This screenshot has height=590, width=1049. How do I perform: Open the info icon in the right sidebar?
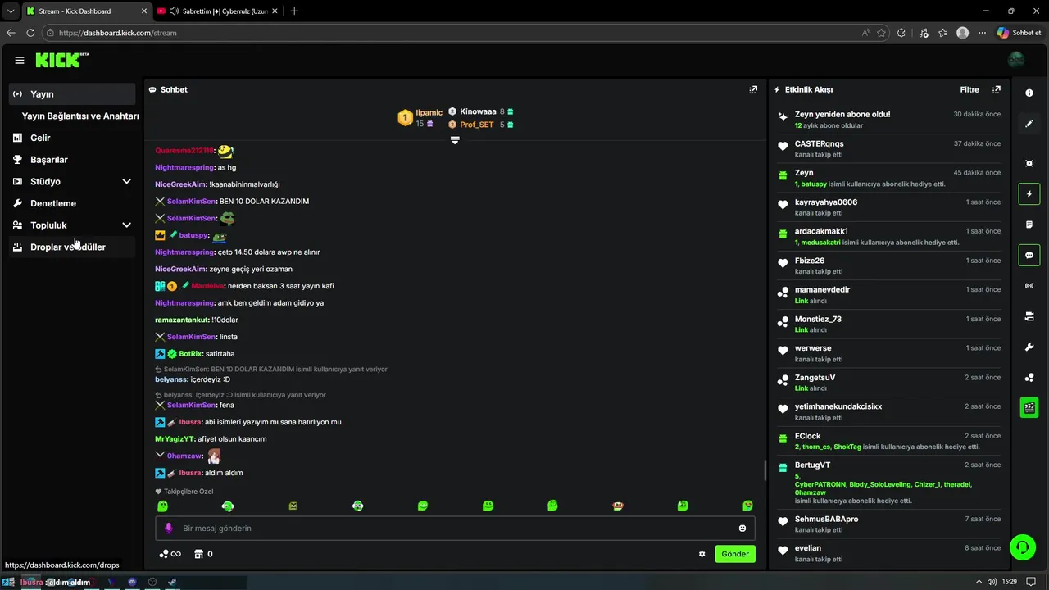(1029, 93)
